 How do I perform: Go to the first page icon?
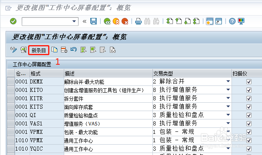pyautogui.click(x=170, y=21)
